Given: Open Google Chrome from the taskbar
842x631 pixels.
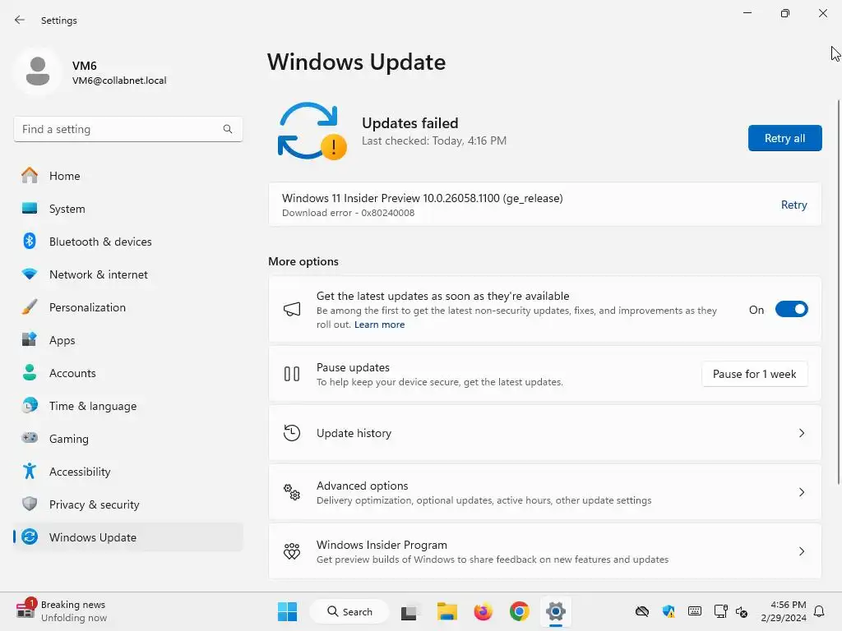Looking at the screenshot, I should 520,611.
